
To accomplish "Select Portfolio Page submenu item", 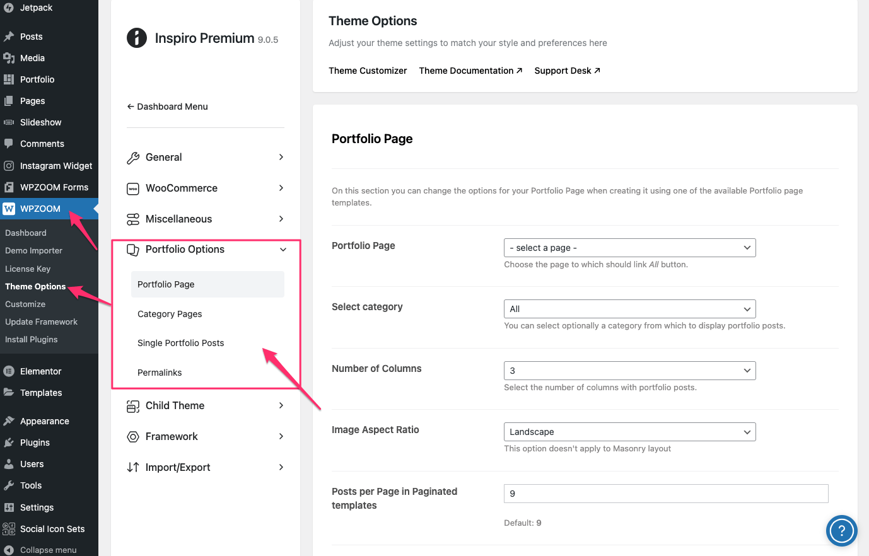I will click(207, 284).
